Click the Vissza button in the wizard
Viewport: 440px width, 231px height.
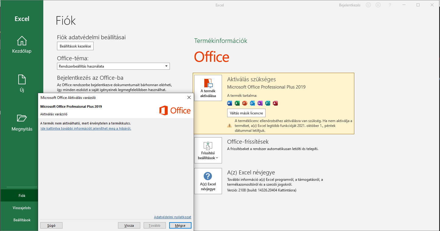pos(129,226)
